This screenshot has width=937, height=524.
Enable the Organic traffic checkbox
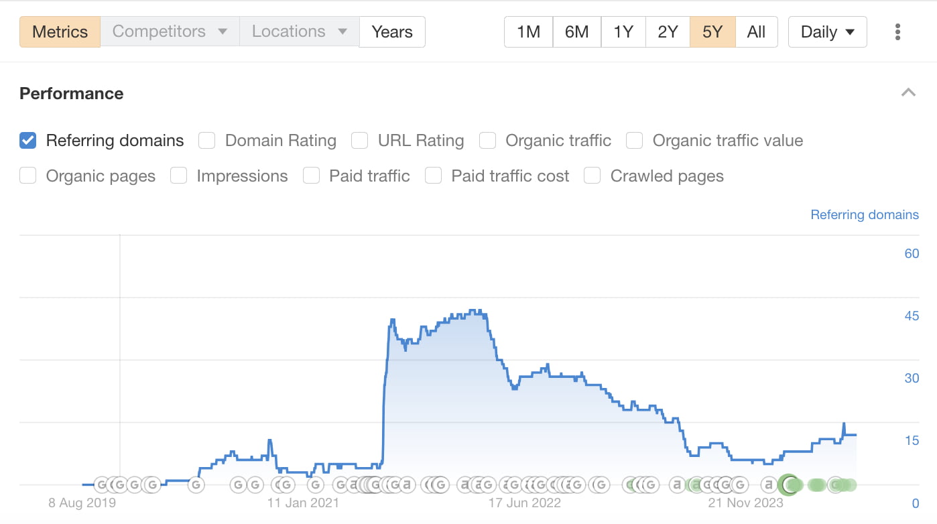tap(488, 140)
